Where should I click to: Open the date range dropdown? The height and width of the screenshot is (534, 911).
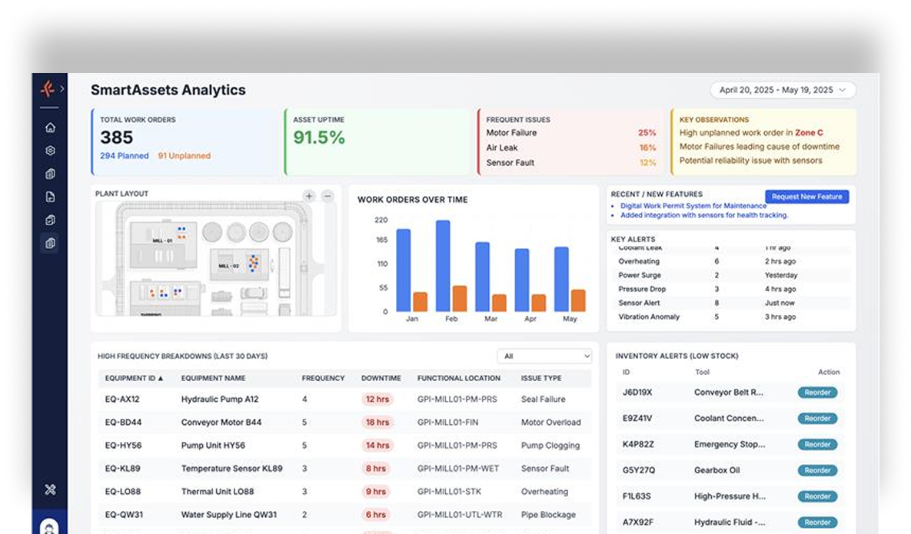coord(783,90)
